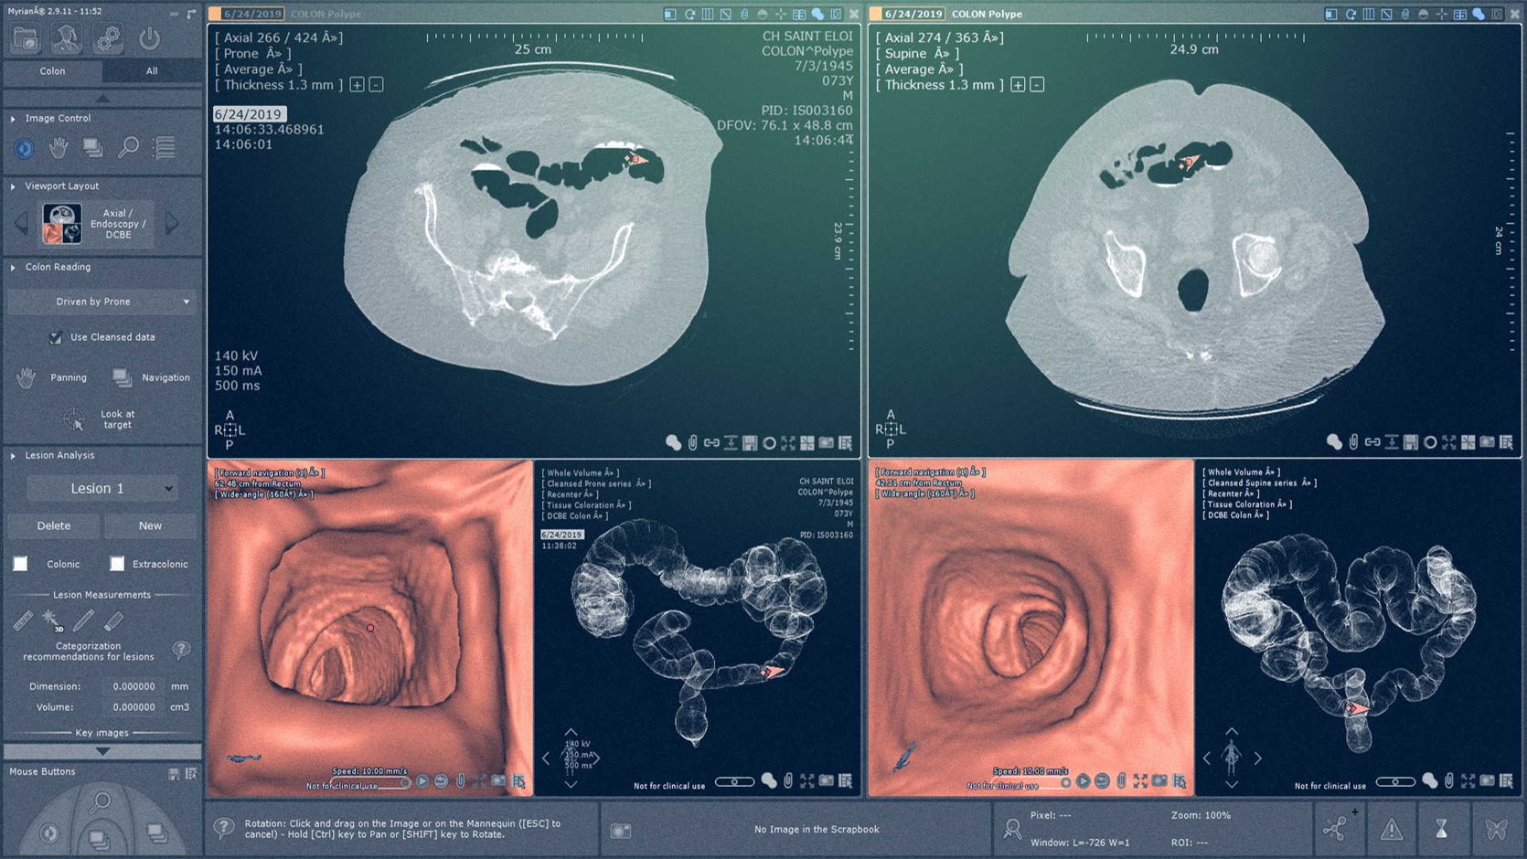Click the rotation help bubble in status bar
Viewport: 1527px width, 859px height.
click(224, 828)
